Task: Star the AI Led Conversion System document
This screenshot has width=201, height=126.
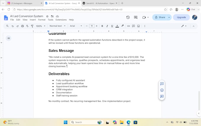Action: click(x=47, y=16)
